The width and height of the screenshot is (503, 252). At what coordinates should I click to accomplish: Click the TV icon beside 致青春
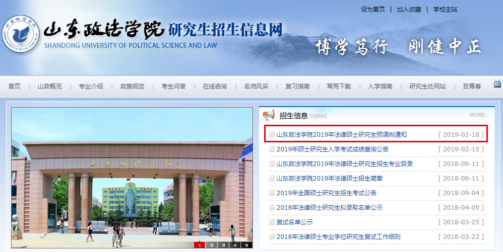[x=497, y=83]
